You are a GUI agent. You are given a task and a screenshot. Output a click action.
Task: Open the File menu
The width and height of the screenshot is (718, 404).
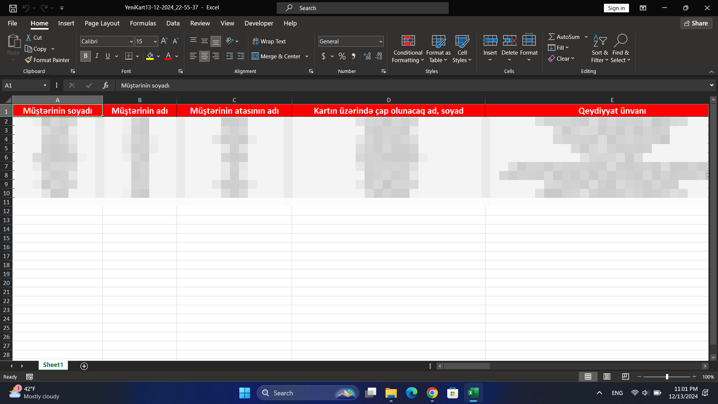pyautogui.click(x=12, y=23)
